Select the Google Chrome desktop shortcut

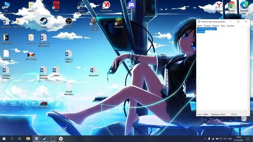tap(231, 7)
